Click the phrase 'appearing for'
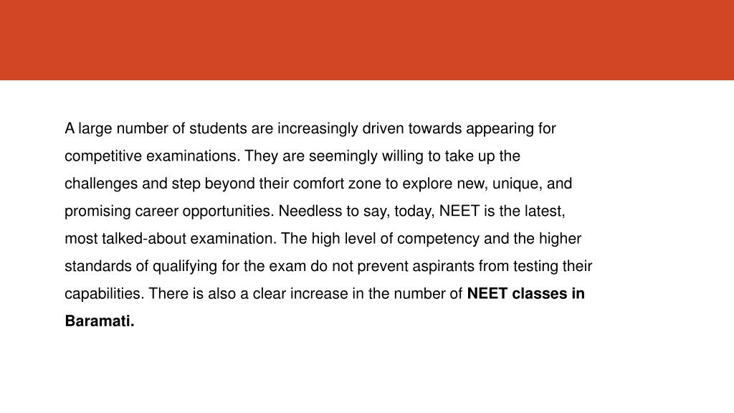Viewport: 734px width, 413px height. (x=510, y=129)
